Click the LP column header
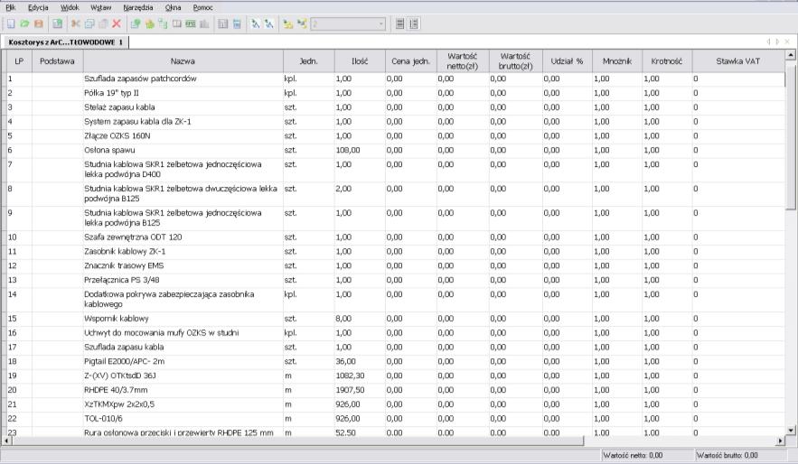This screenshot has height=464, width=798. click(x=19, y=61)
